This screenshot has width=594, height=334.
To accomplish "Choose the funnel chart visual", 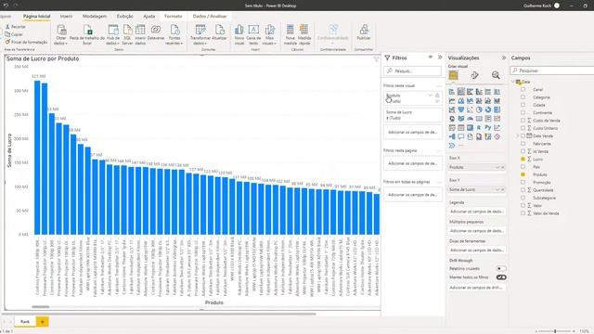I will [x=461, y=109].
